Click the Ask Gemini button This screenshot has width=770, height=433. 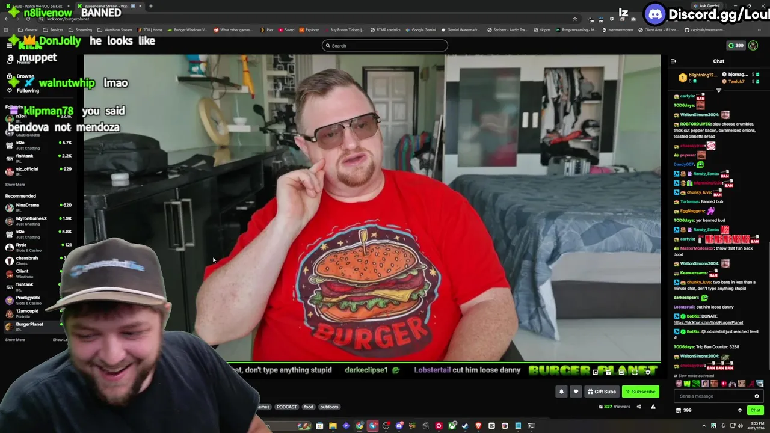point(706,6)
